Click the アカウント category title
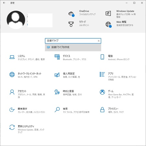 tap(22, 91)
